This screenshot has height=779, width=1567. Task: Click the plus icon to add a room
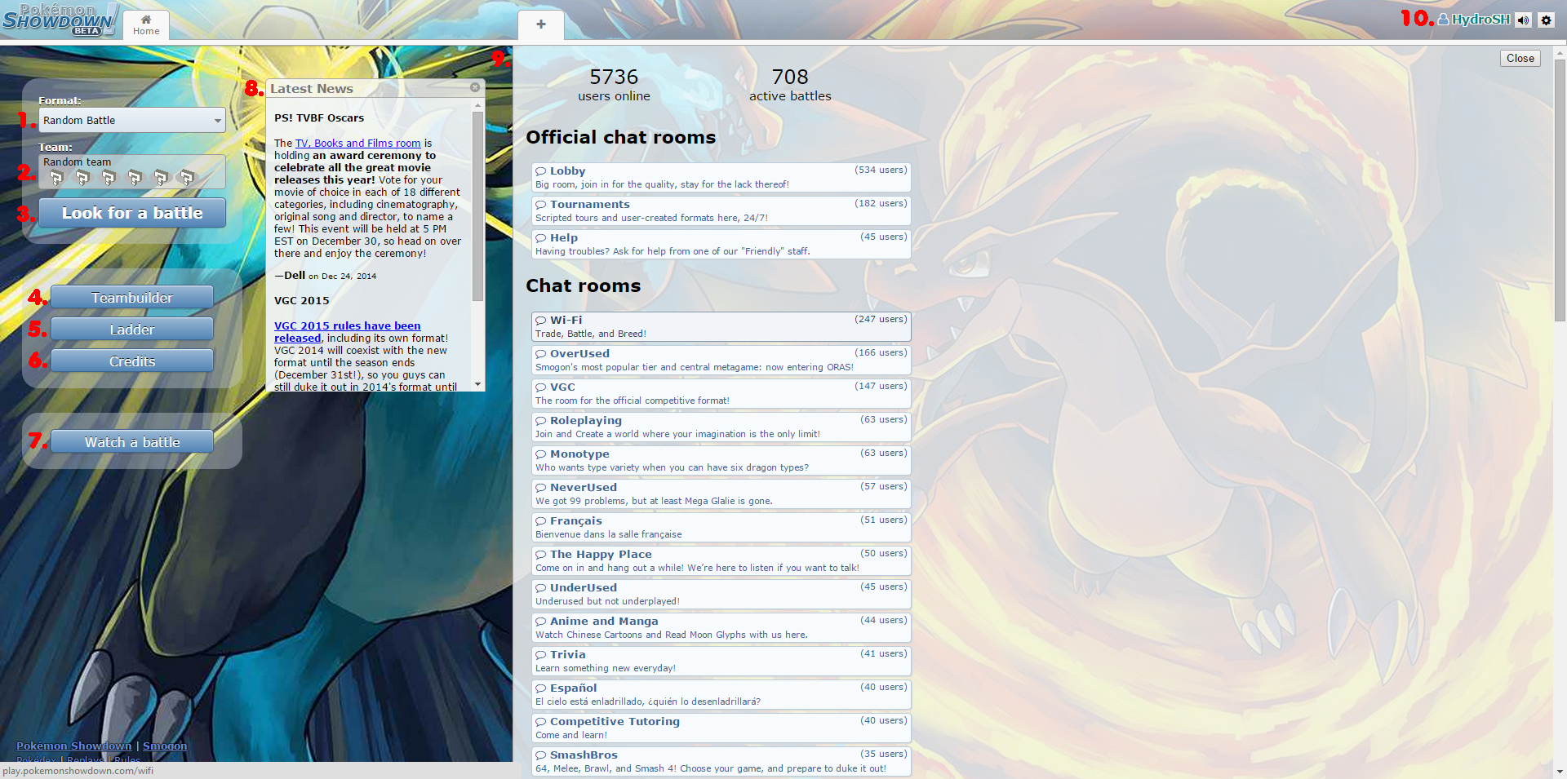[x=540, y=24]
